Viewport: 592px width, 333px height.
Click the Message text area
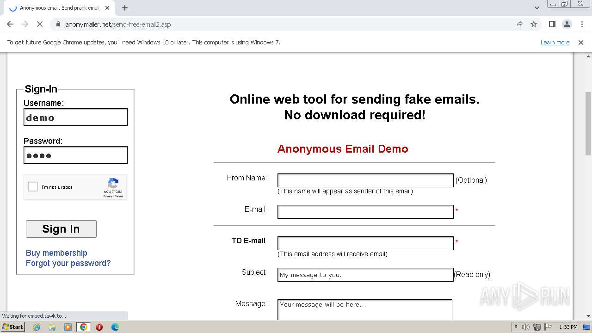coord(365,310)
